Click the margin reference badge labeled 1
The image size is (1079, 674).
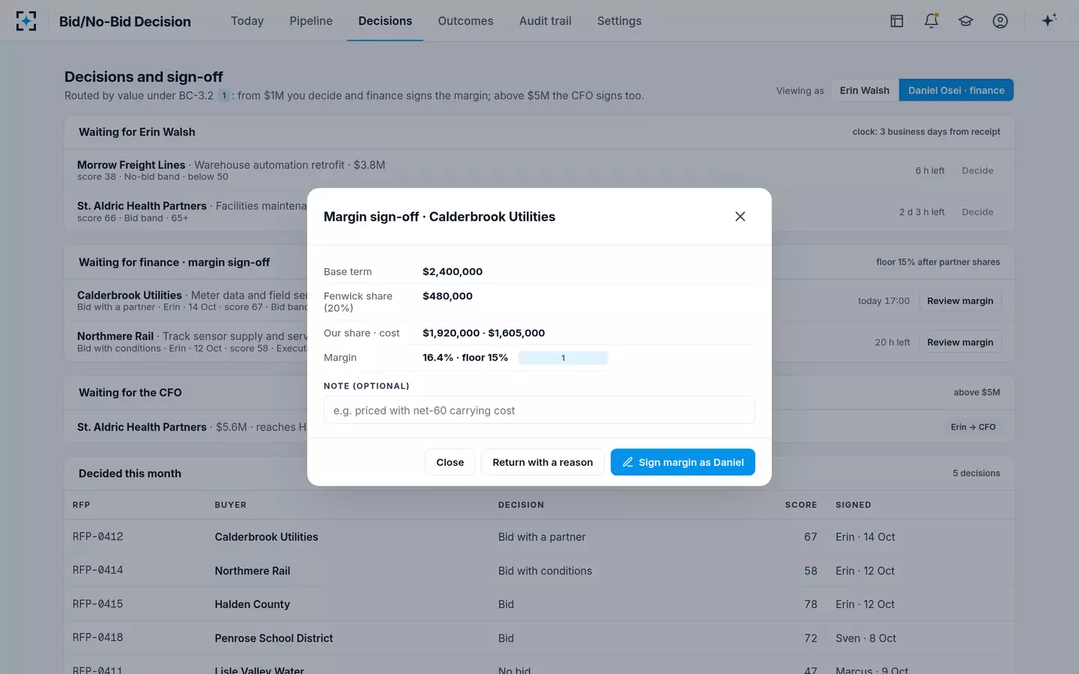pyautogui.click(x=563, y=358)
